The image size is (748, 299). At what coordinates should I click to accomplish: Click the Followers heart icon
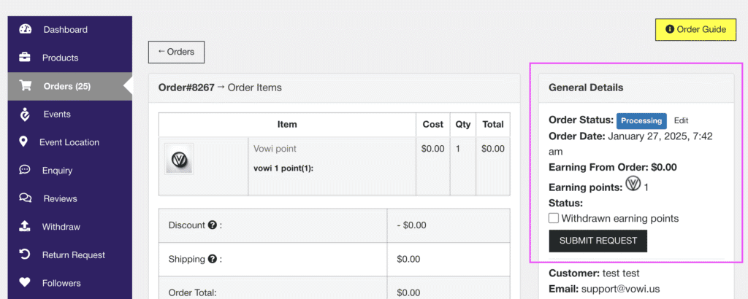(25, 283)
